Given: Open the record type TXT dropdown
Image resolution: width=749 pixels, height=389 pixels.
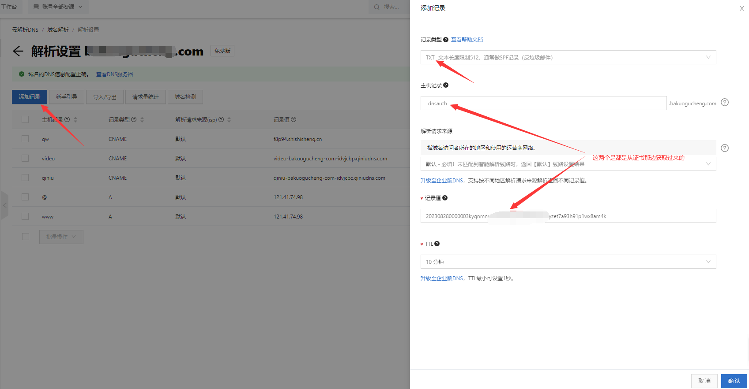Looking at the screenshot, I should 568,57.
